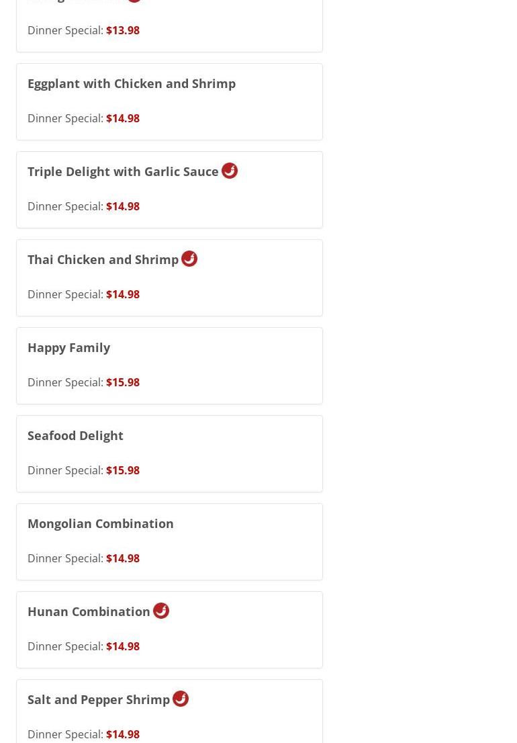Click spicy icon next to Triple Delight with Garlic Sauce

(230, 171)
